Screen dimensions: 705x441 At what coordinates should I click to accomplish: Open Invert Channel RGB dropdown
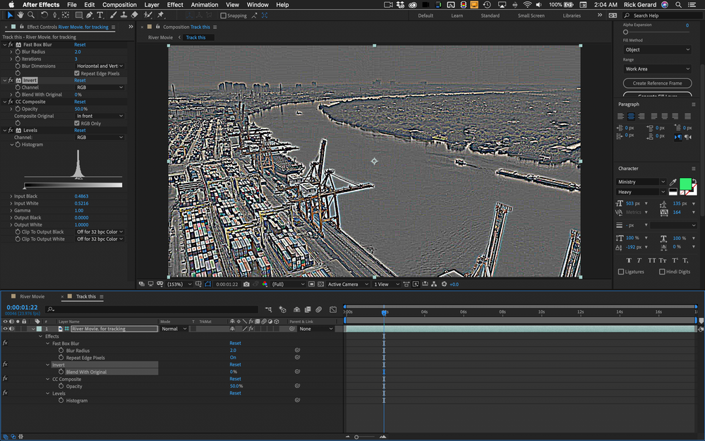[100, 87]
